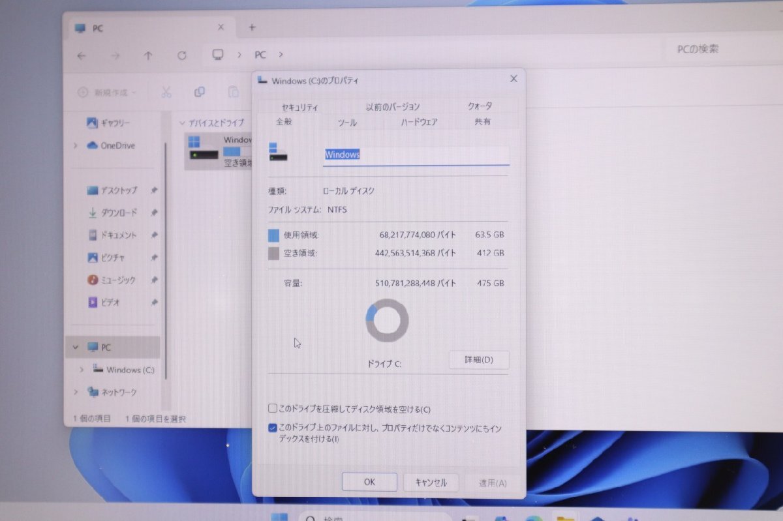This screenshot has height=521, width=783.
Task: Refresh the current folder view
Action: tap(181, 56)
